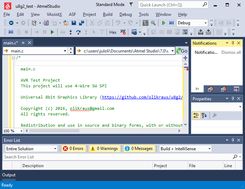The height and width of the screenshot is (189, 245).
Task: Sort Properties alphabetically with A-Z icon
Action: click(204, 115)
